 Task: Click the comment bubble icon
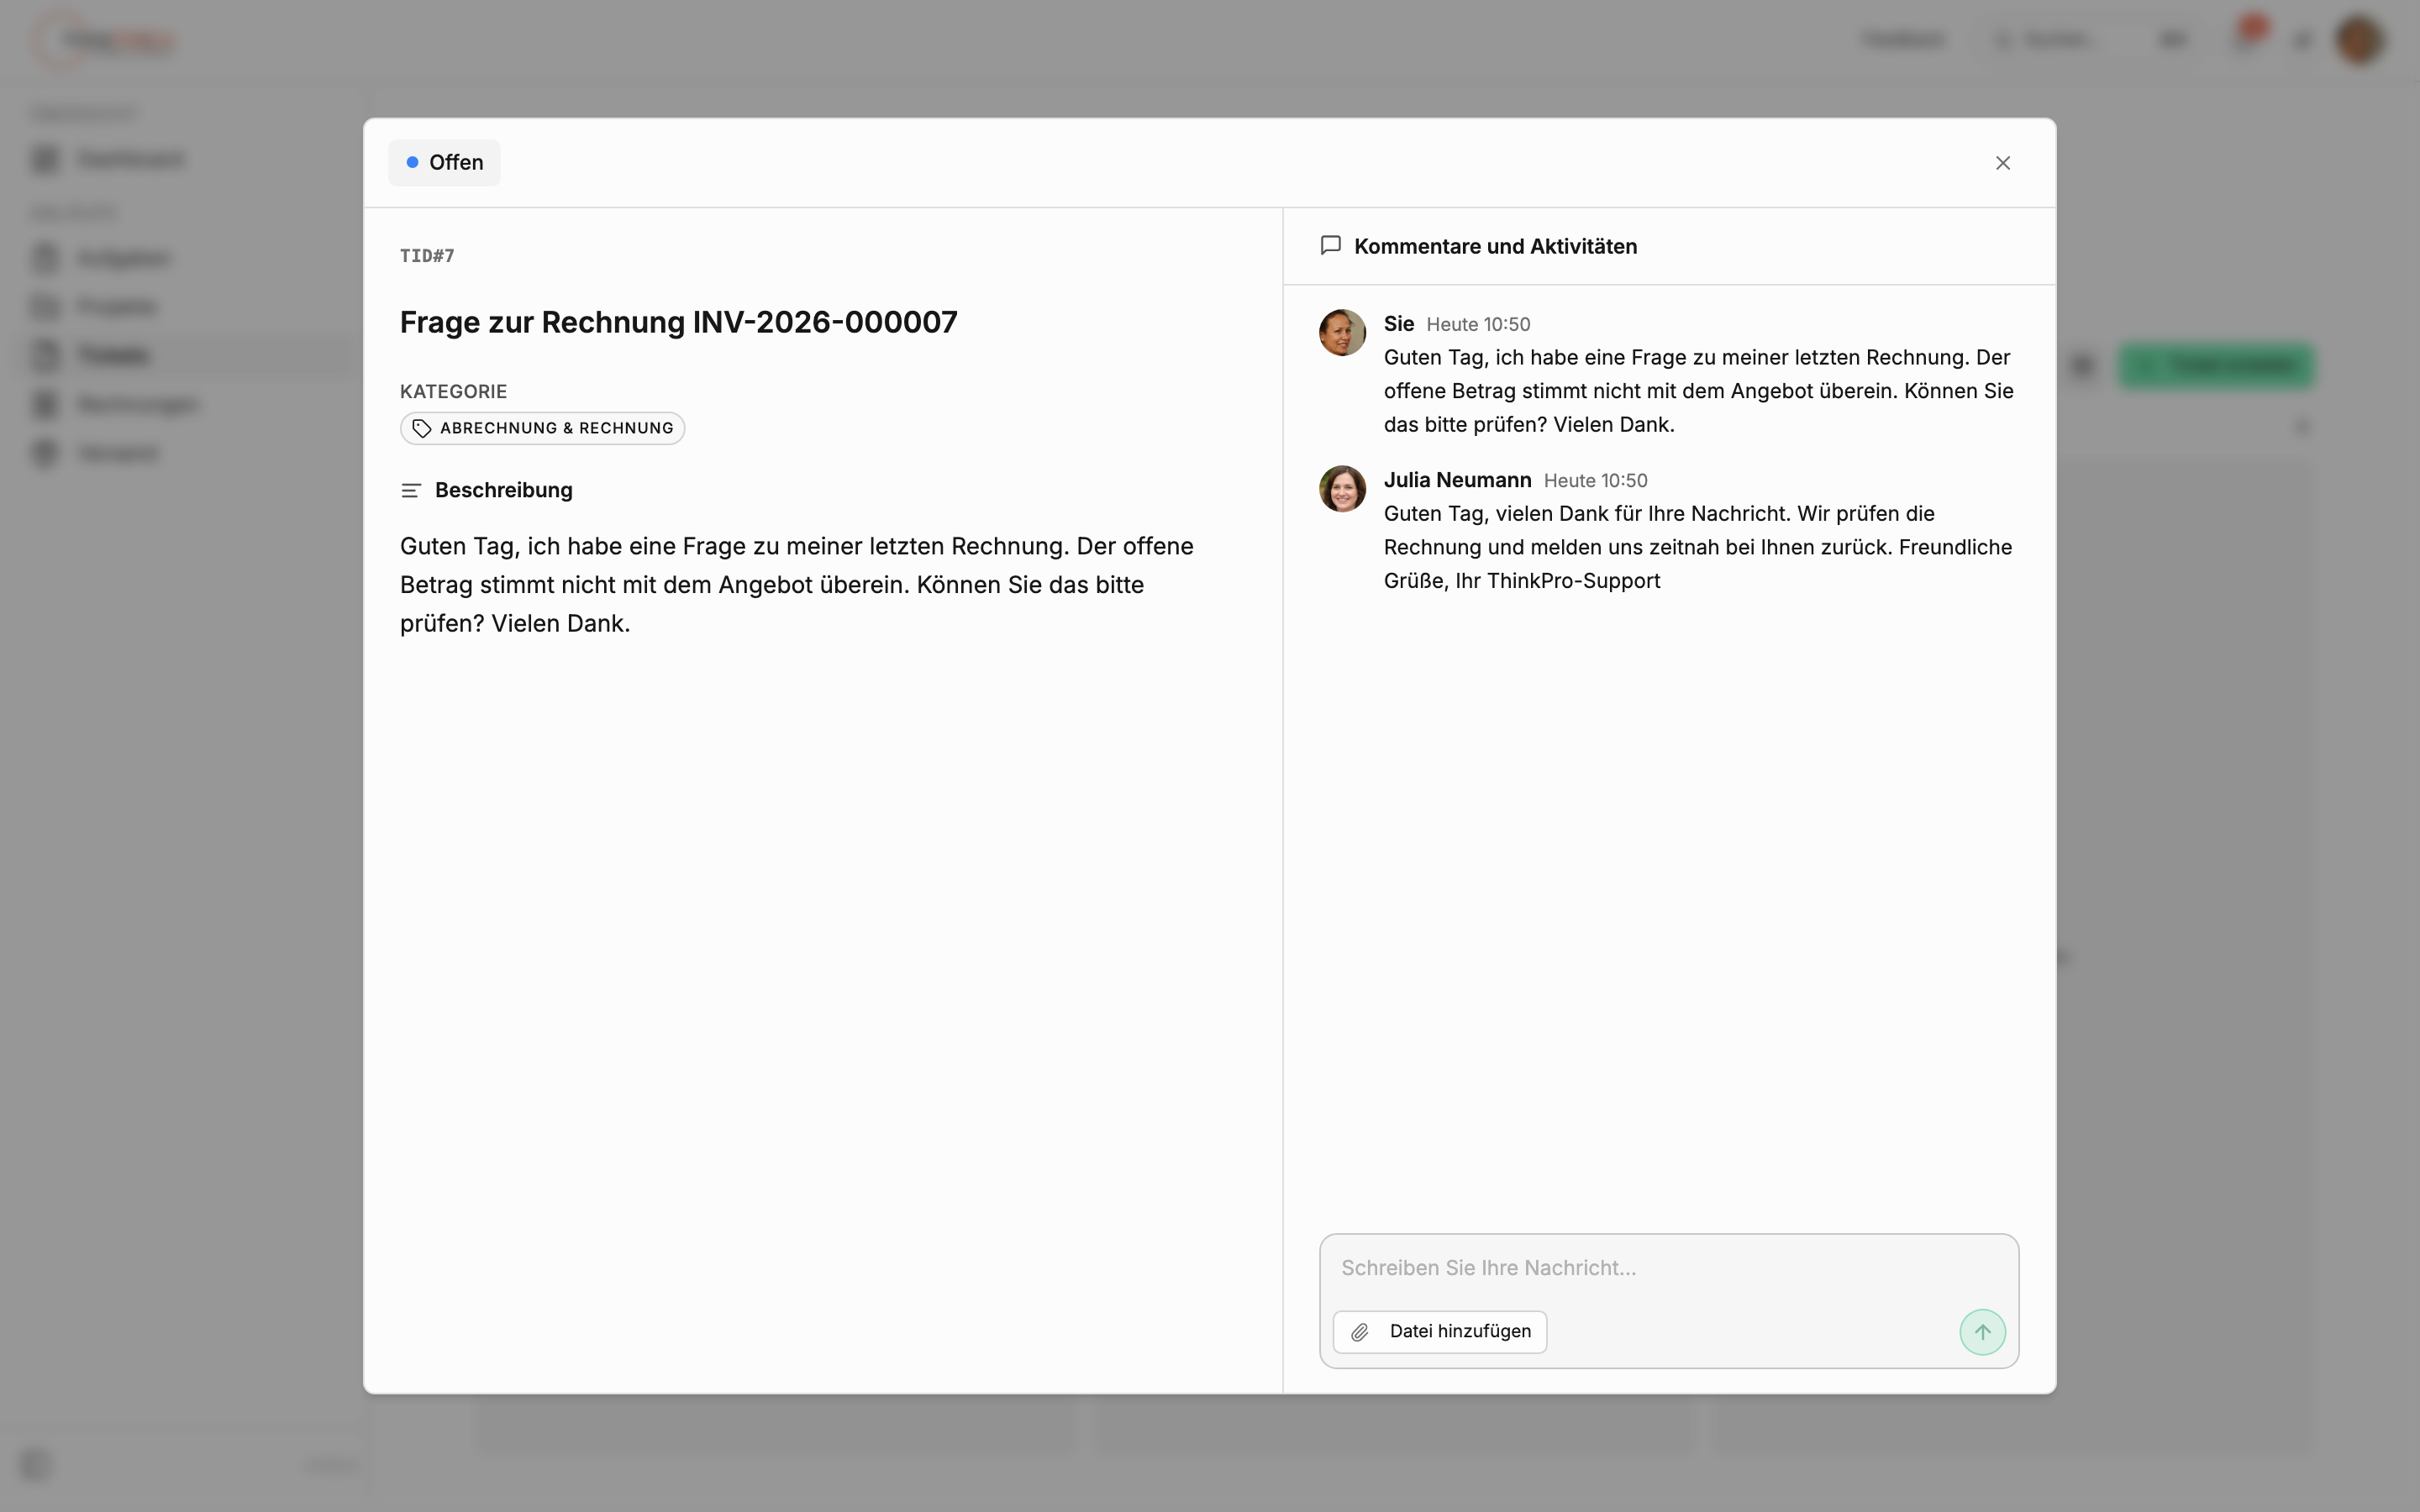(1330, 246)
